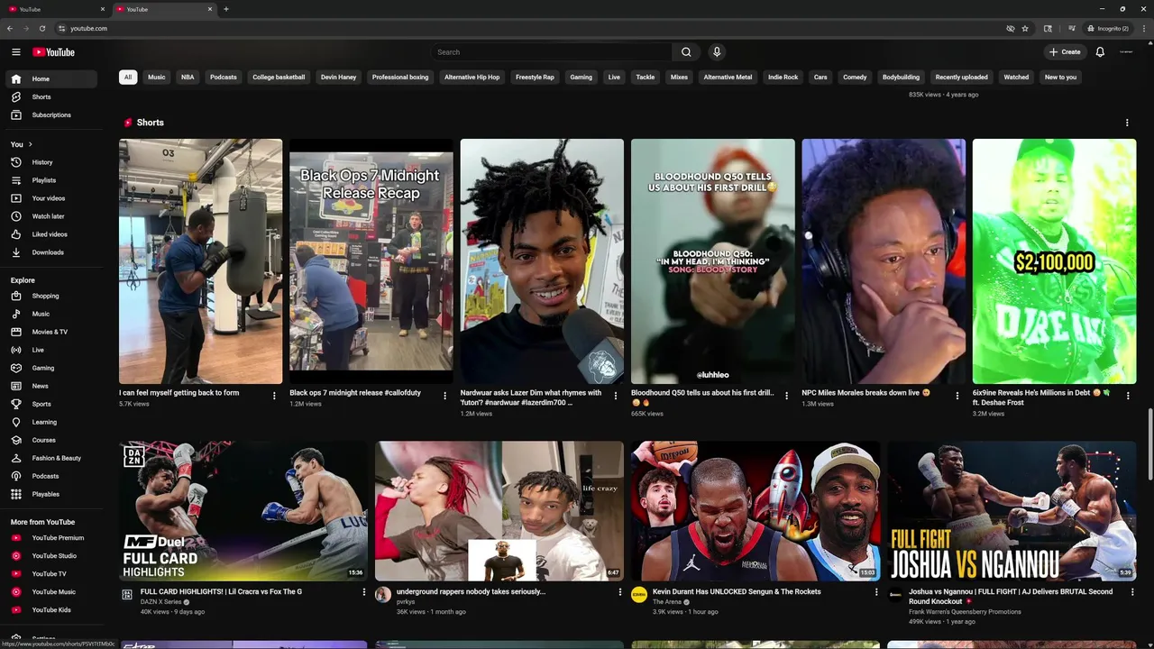Image resolution: width=1154 pixels, height=649 pixels.
Task: Click in the YouTube search field
Action: click(551, 52)
